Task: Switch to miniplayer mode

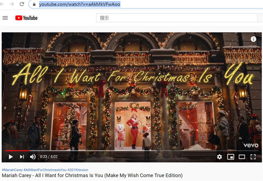Action: [x=231, y=157]
